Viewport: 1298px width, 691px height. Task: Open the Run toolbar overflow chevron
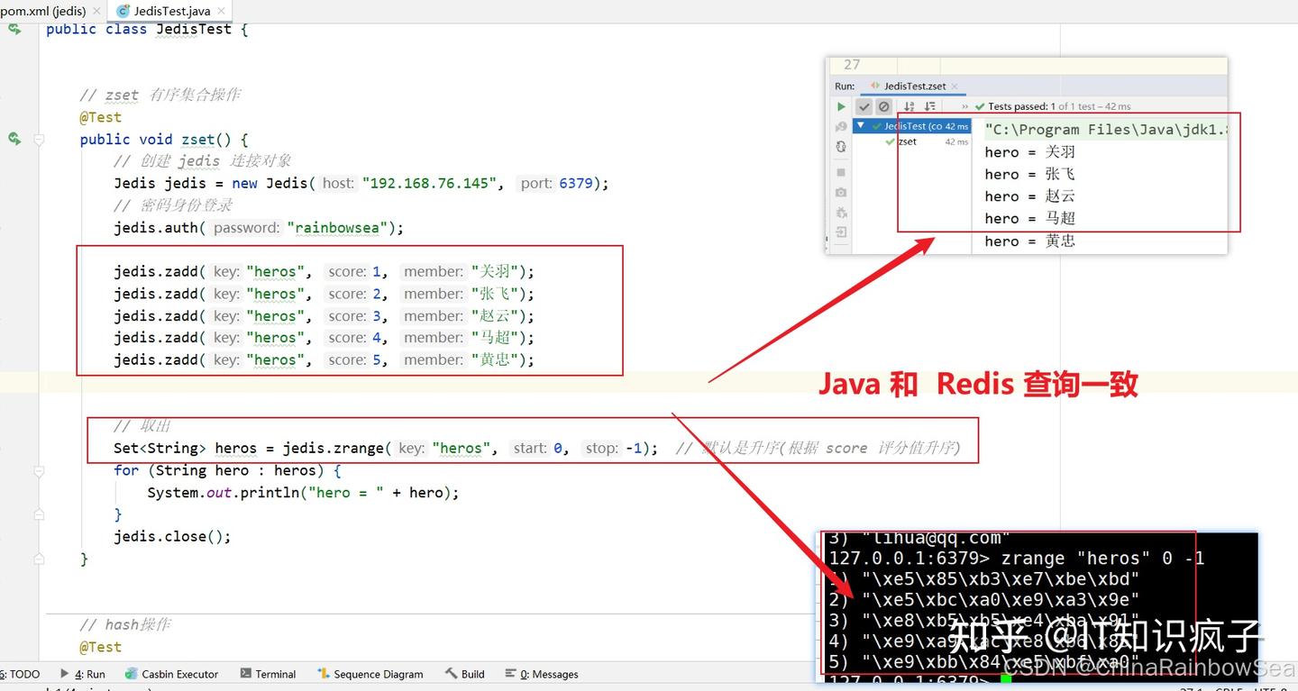click(x=964, y=106)
